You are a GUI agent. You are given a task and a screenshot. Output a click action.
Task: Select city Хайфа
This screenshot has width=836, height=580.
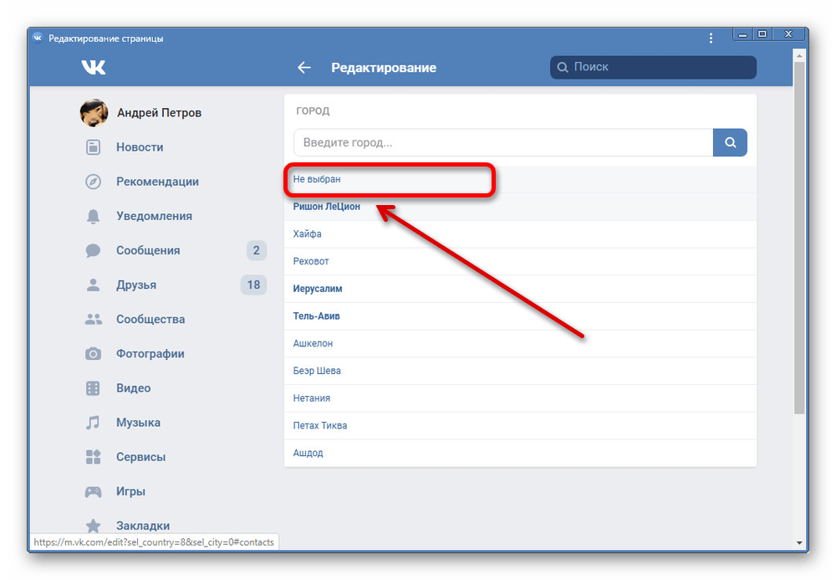click(x=520, y=234)
